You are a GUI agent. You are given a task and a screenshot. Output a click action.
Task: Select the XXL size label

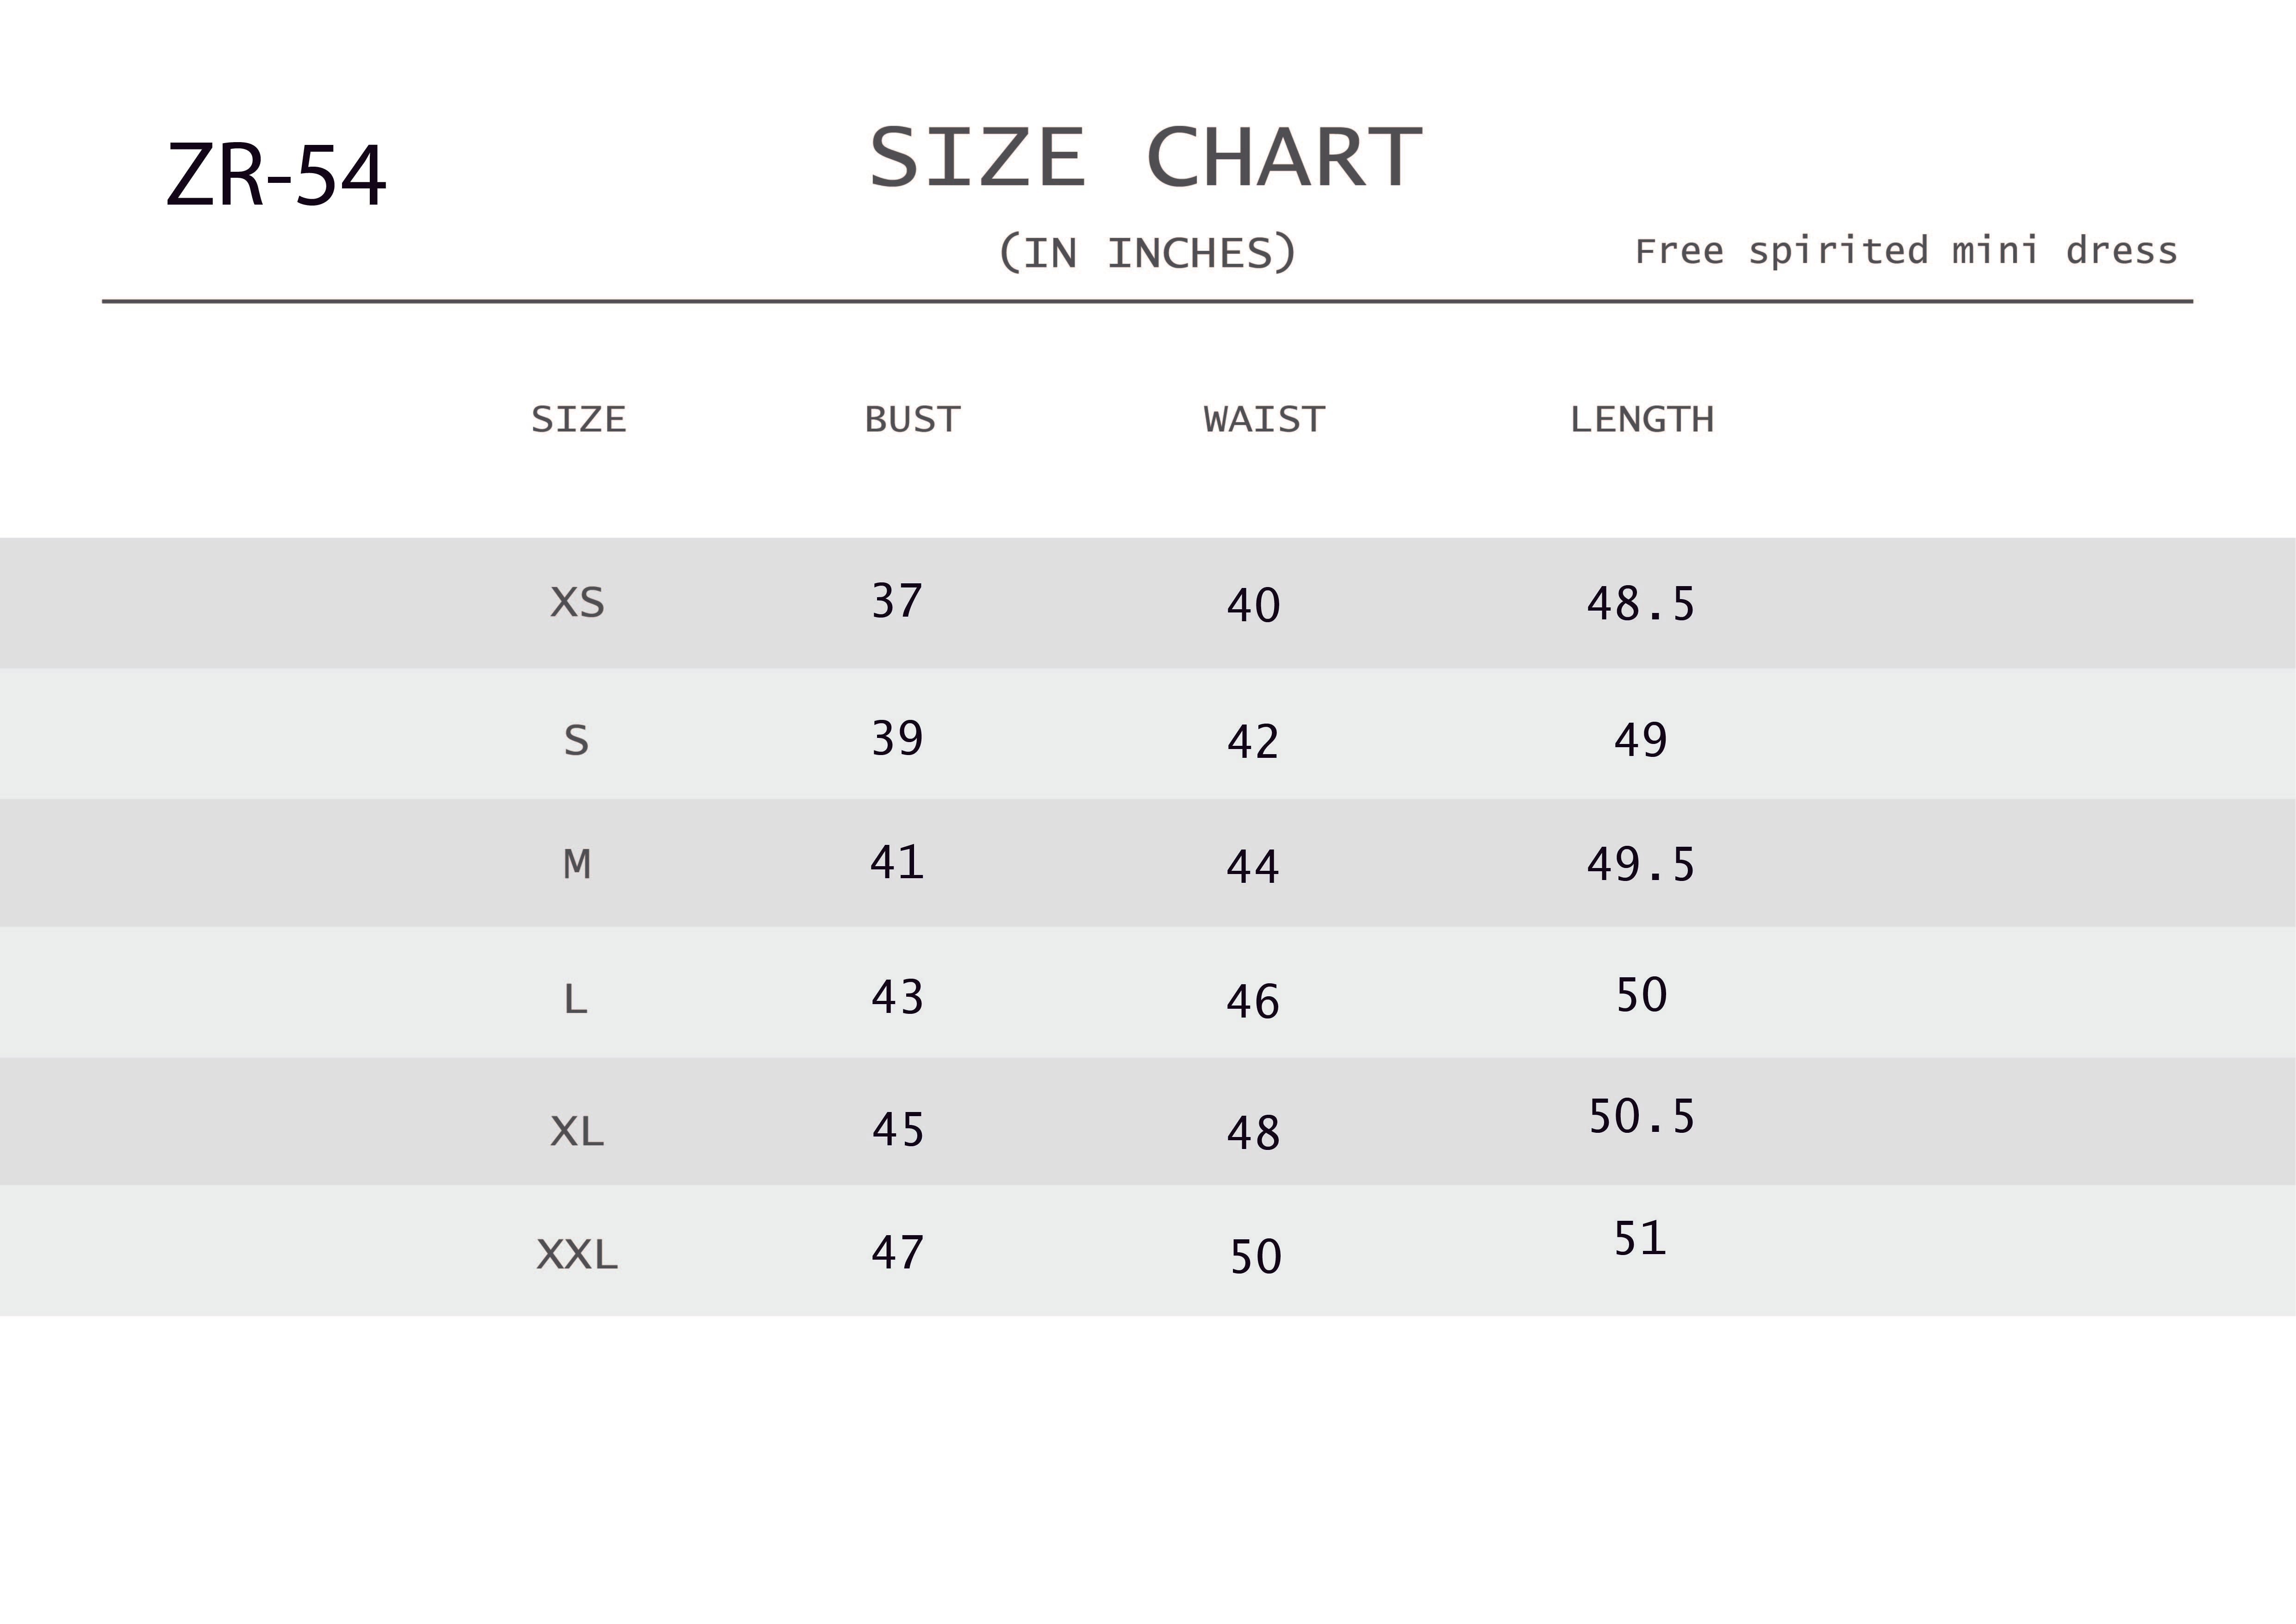(x=577, y=1254)
